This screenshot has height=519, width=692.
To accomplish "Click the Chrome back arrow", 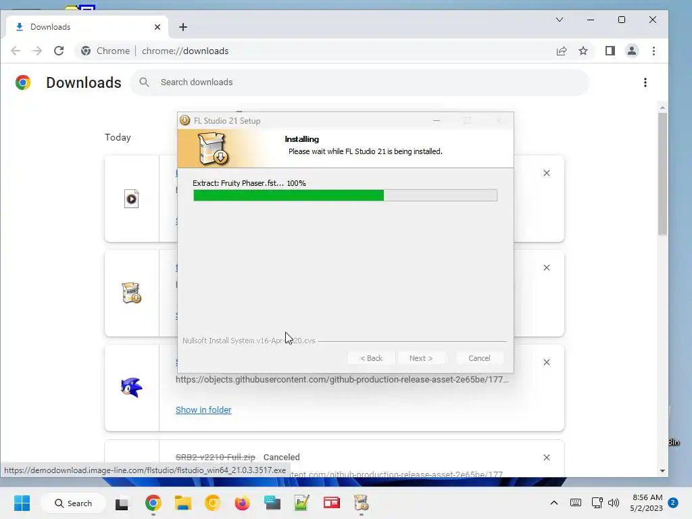I will (x=16, y=51).
